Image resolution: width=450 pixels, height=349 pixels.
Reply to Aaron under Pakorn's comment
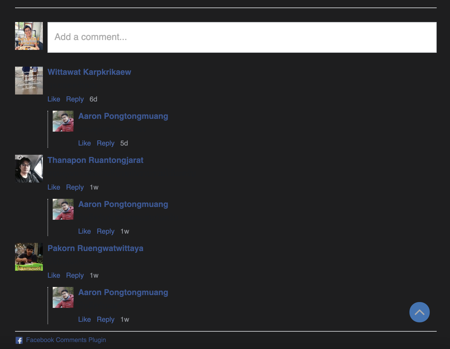point(105,319)
